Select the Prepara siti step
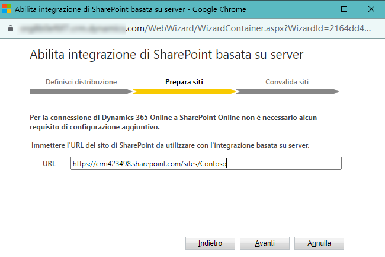The width and height of the screenshot is (385, 257). click(184, 82)
